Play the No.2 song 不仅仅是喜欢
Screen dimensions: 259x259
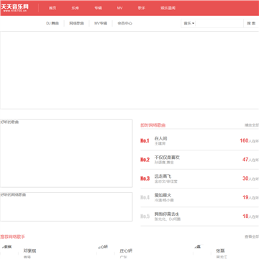click(x=167, y=158)
